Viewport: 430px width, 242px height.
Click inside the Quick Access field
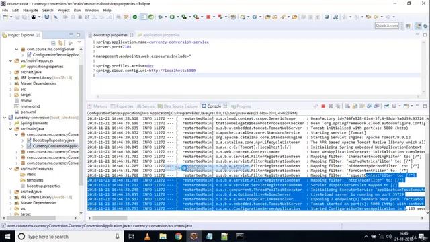click(x=387, y=26)
